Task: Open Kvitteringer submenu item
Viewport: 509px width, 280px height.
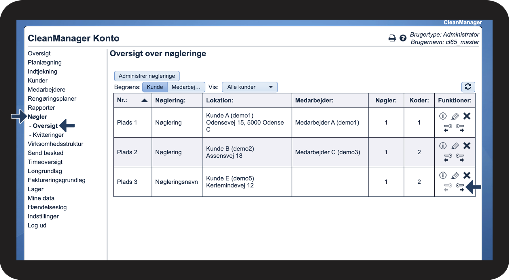Action: [48, 135]
